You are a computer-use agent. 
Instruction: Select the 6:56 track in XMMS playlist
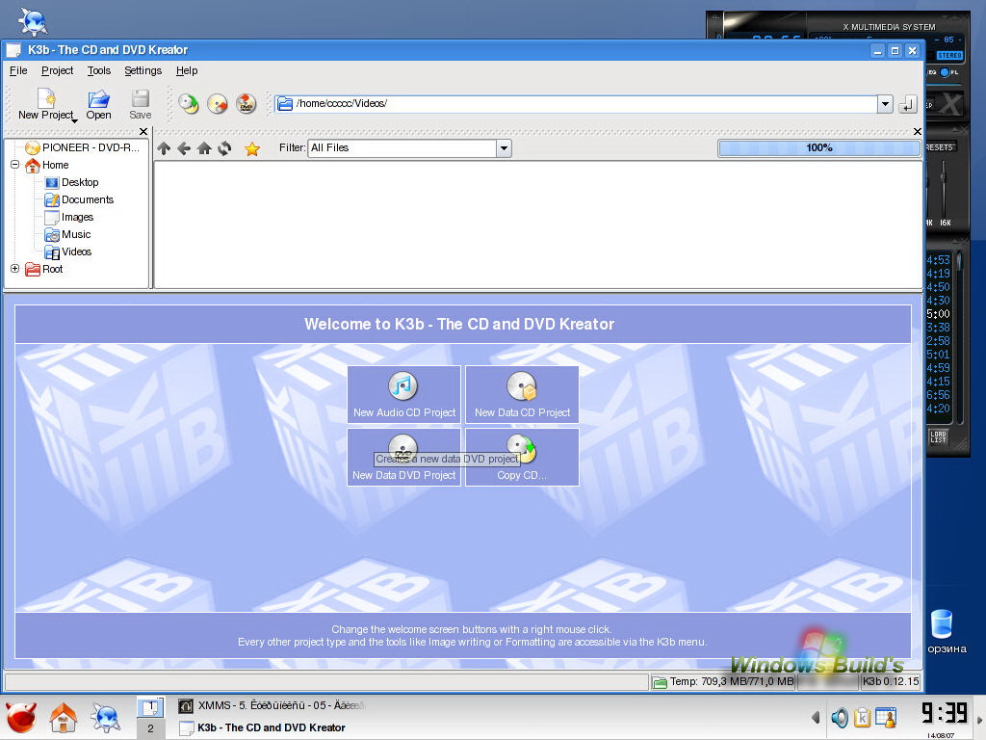tap(938, 395)
